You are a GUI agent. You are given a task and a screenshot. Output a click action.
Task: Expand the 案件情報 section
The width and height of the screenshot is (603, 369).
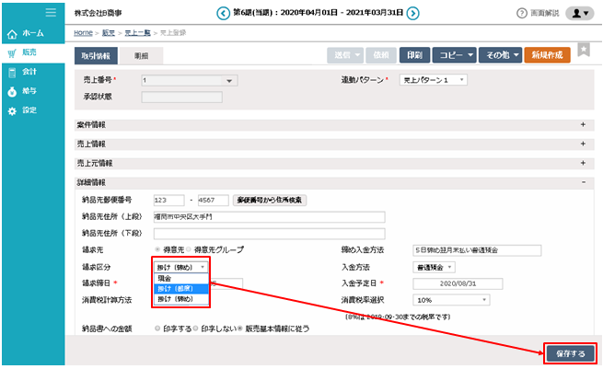click(x=583, y=124)
